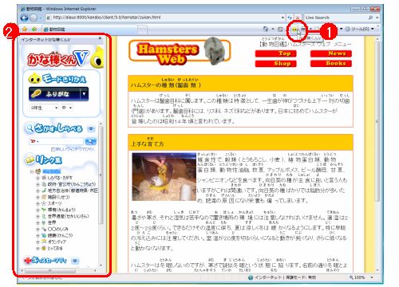The image size is (399, 287).
Task: Click the Favorites star icon
Action: point(25,29)
